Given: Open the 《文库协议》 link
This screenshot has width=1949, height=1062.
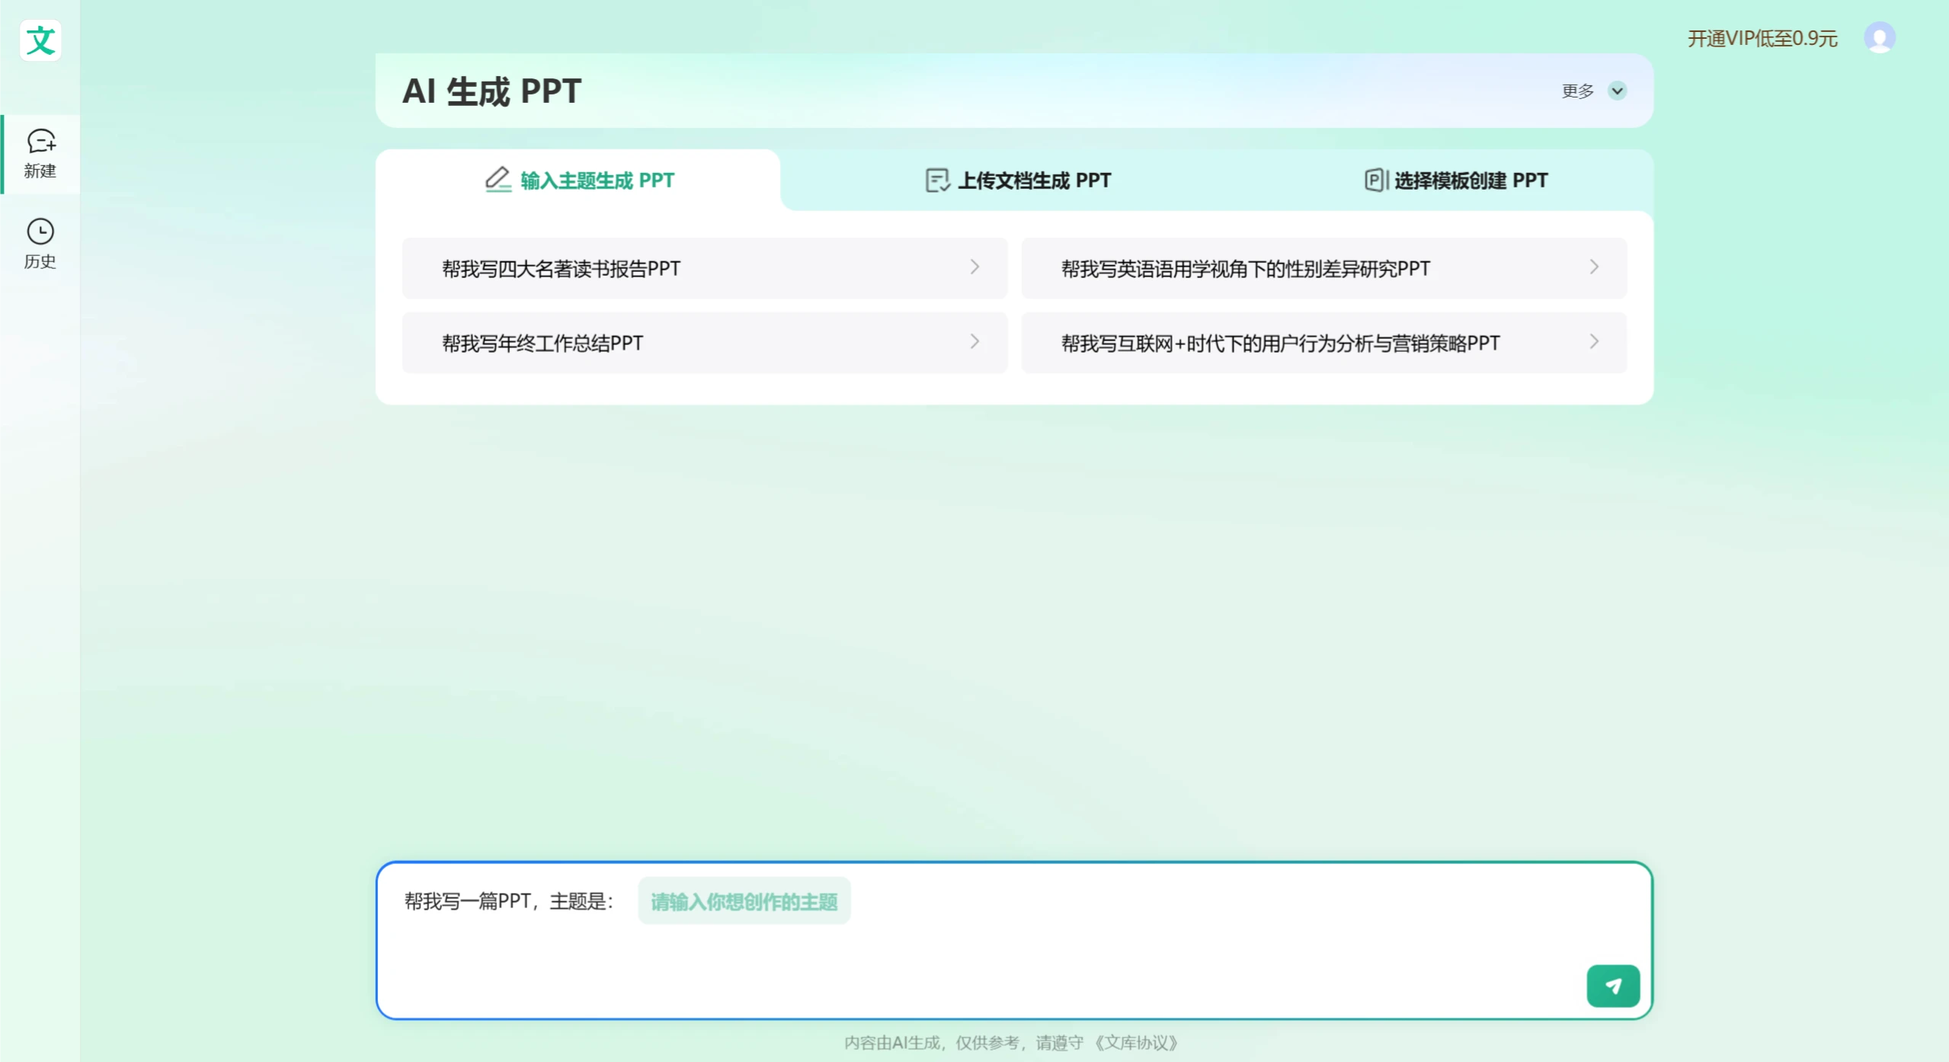Looking at the screenshot, I should pos(1136,1042).
